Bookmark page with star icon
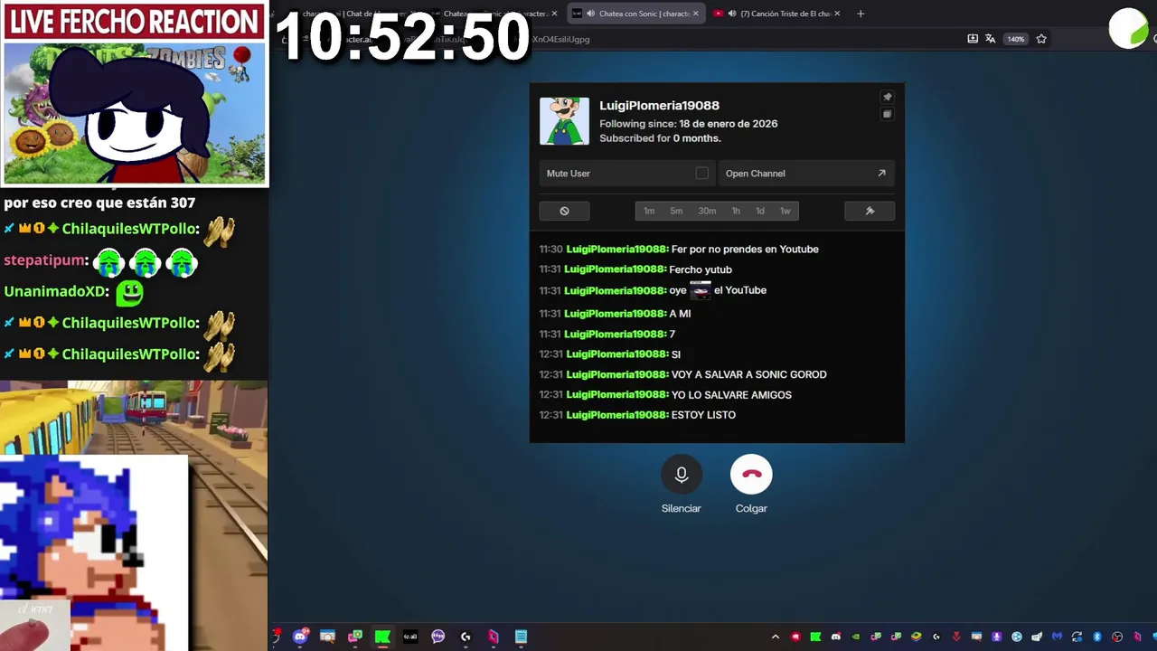Viewport: 1157px width, 651px height. pos(1041,39)
